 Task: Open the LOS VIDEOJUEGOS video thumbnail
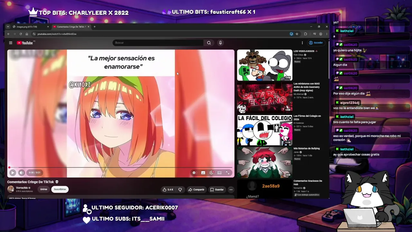click(265, 65)
